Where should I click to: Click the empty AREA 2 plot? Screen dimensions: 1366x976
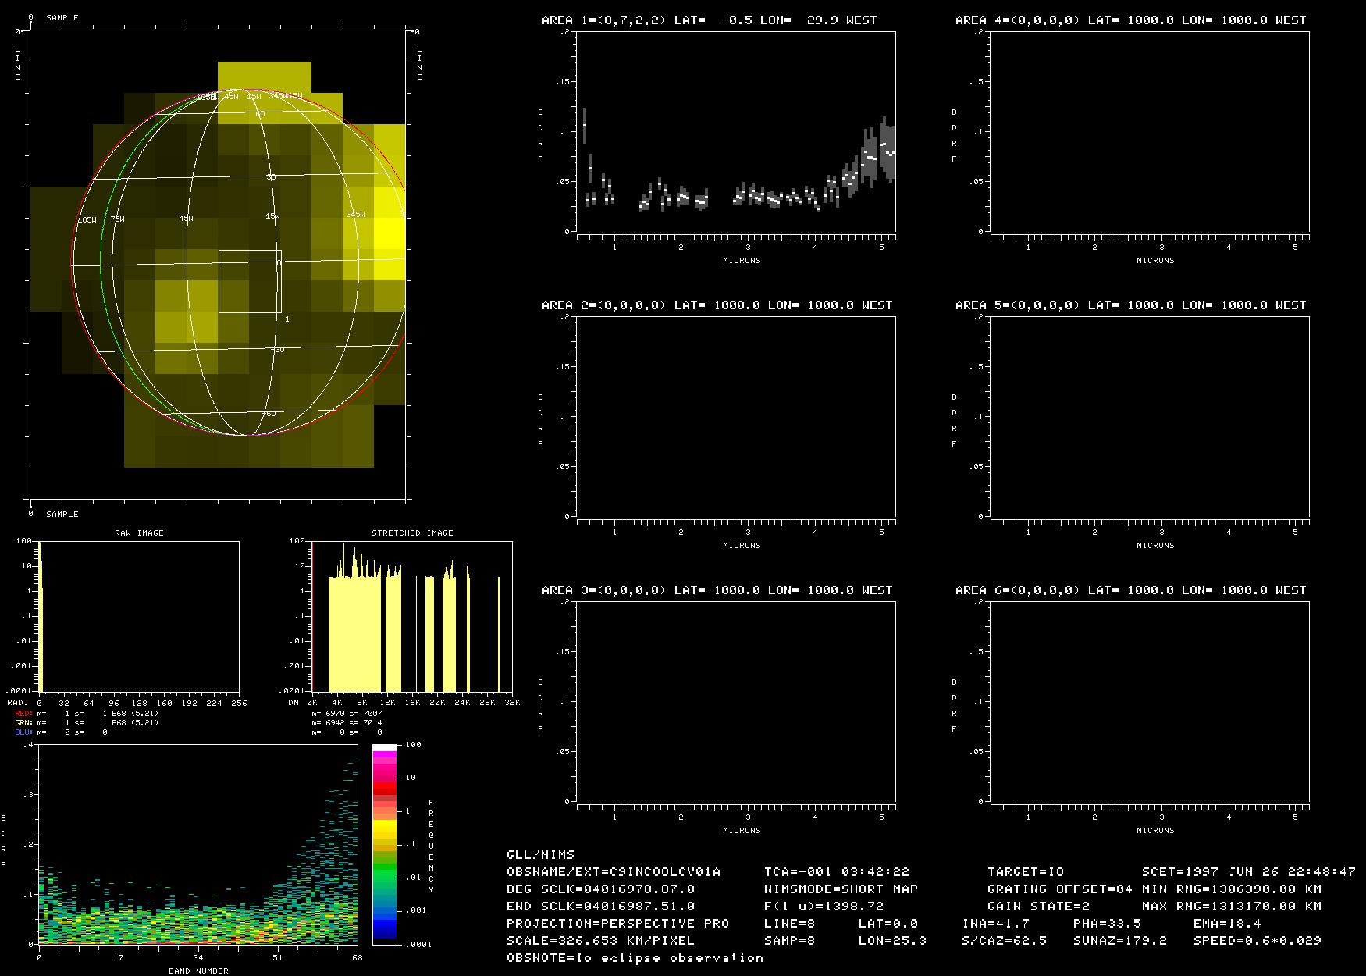click(x=736, y=417)
